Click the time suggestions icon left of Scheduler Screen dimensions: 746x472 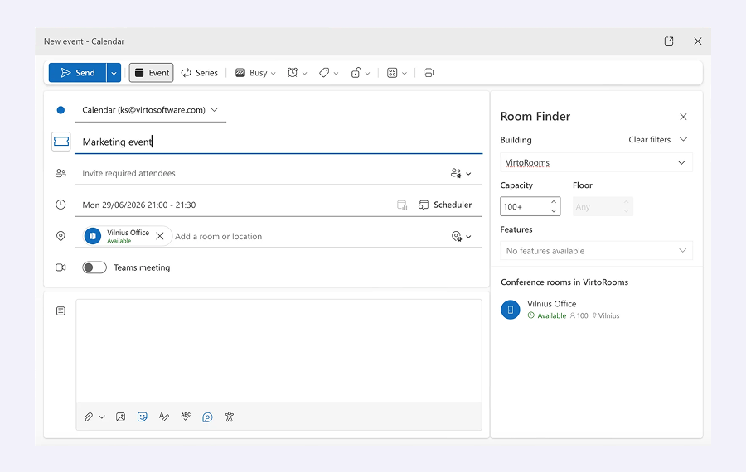tap(402, 205)
